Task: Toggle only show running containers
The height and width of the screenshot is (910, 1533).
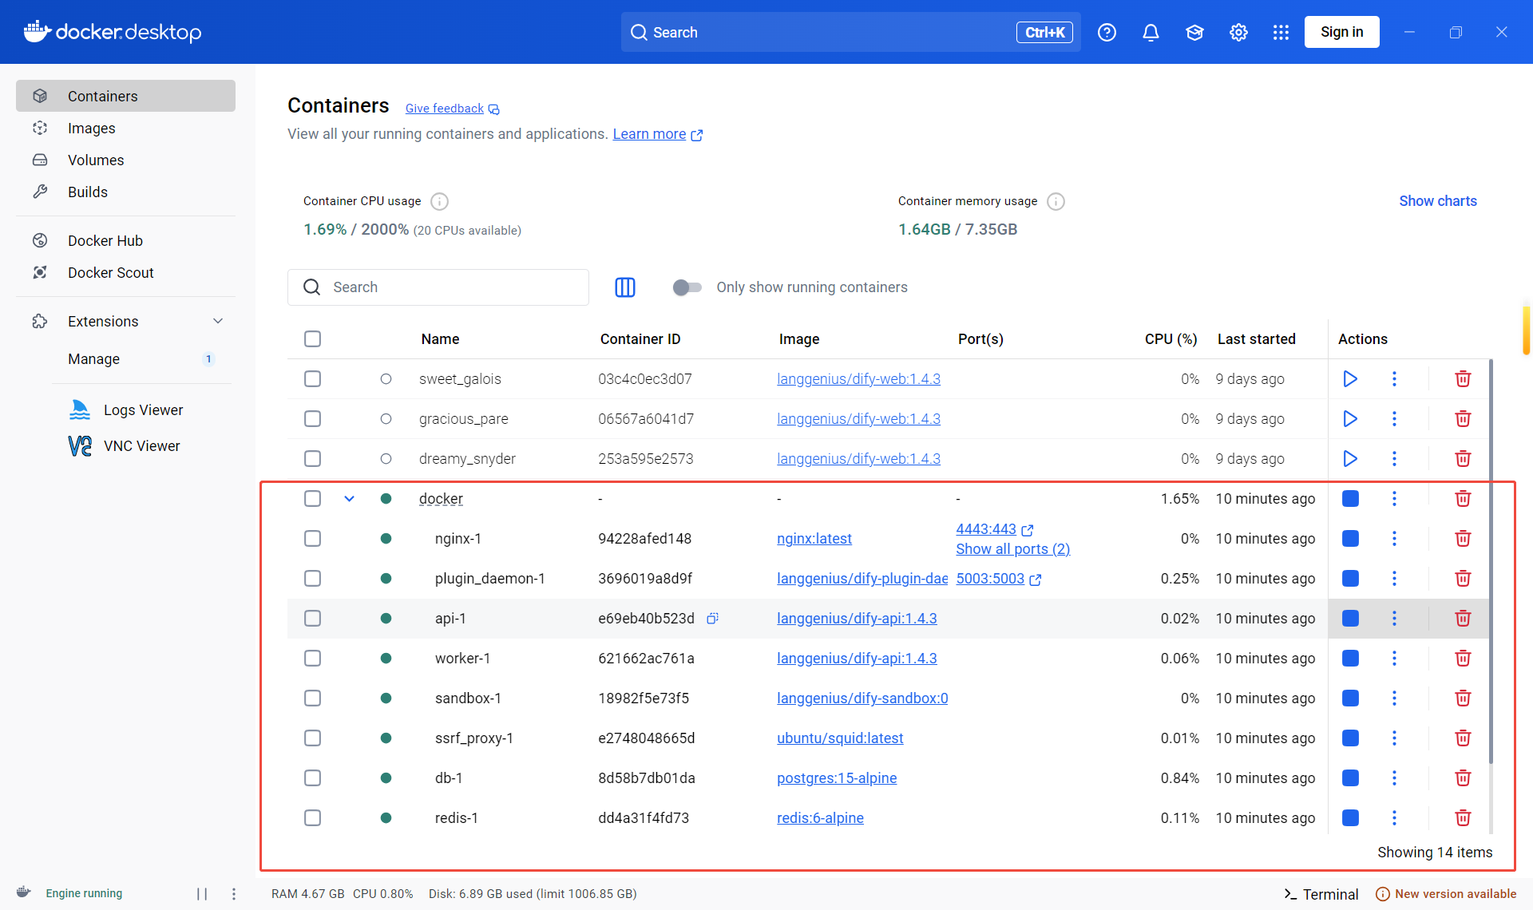Action: [687, 287]
